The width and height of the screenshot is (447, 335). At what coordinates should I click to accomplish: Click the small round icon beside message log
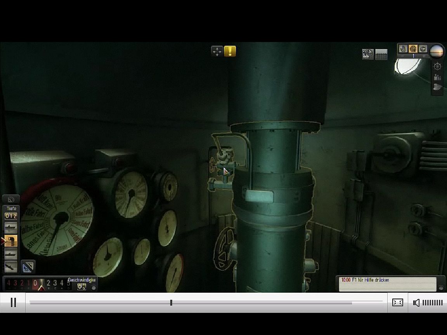[441, 288]
